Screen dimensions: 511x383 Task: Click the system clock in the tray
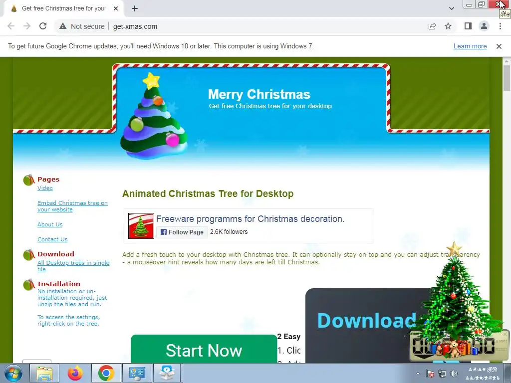(483, 374)
